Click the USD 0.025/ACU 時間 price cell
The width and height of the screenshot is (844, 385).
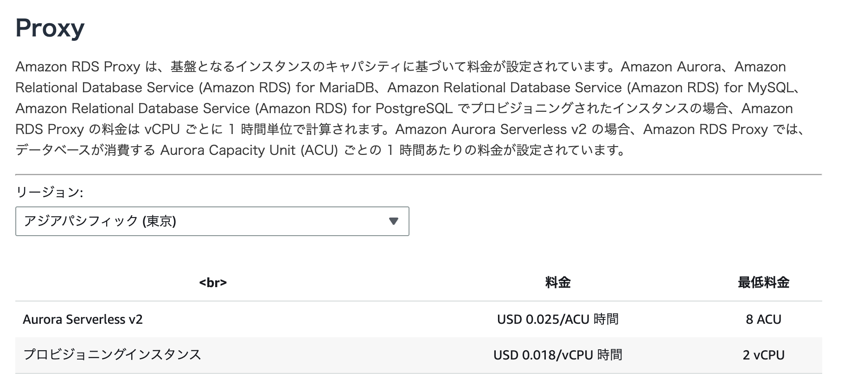tap(559, 319)
